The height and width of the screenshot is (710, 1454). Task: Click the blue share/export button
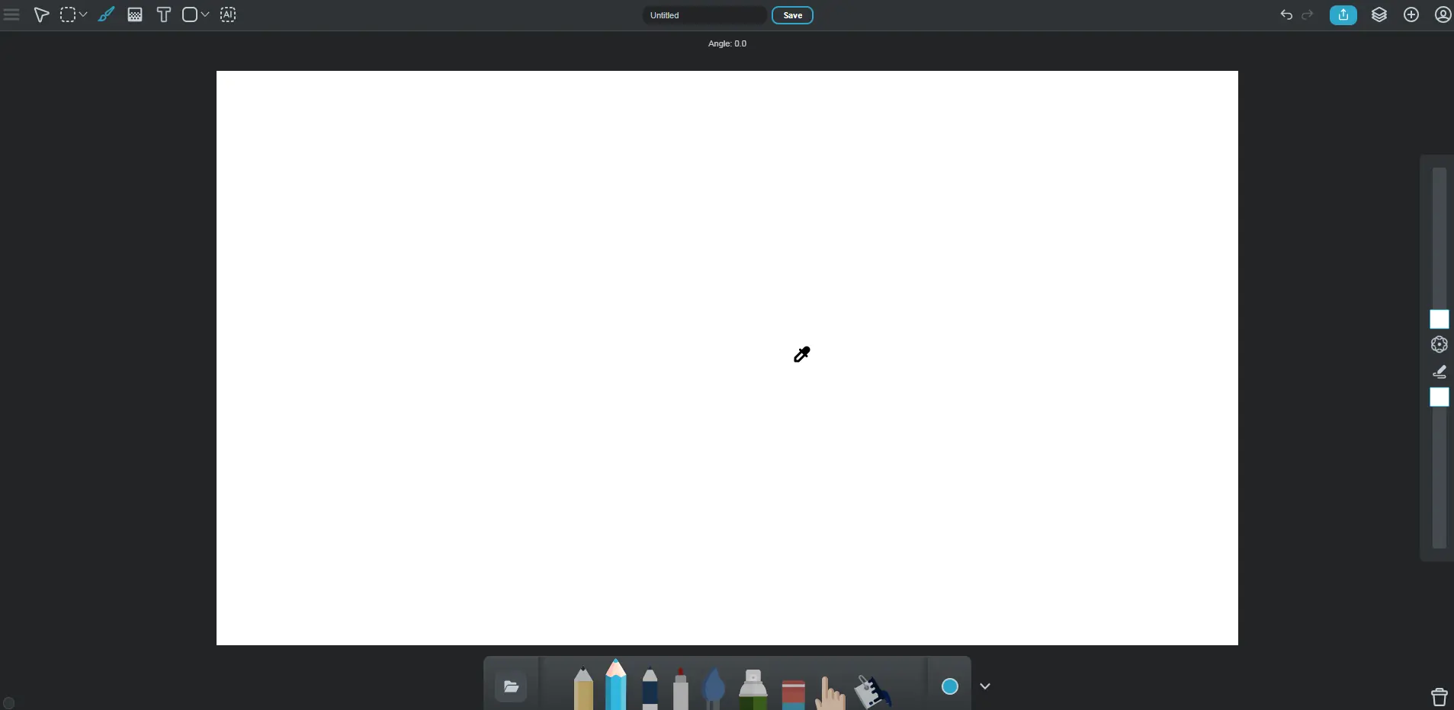click(x=1343, y=15)
